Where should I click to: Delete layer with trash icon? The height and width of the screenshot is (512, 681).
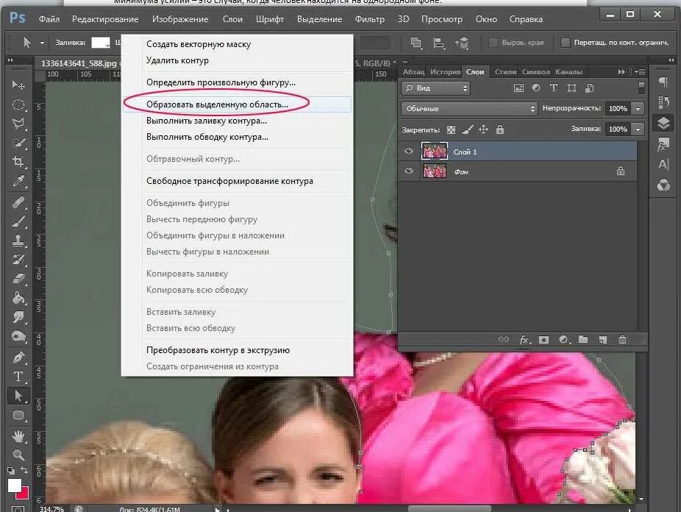622,340
